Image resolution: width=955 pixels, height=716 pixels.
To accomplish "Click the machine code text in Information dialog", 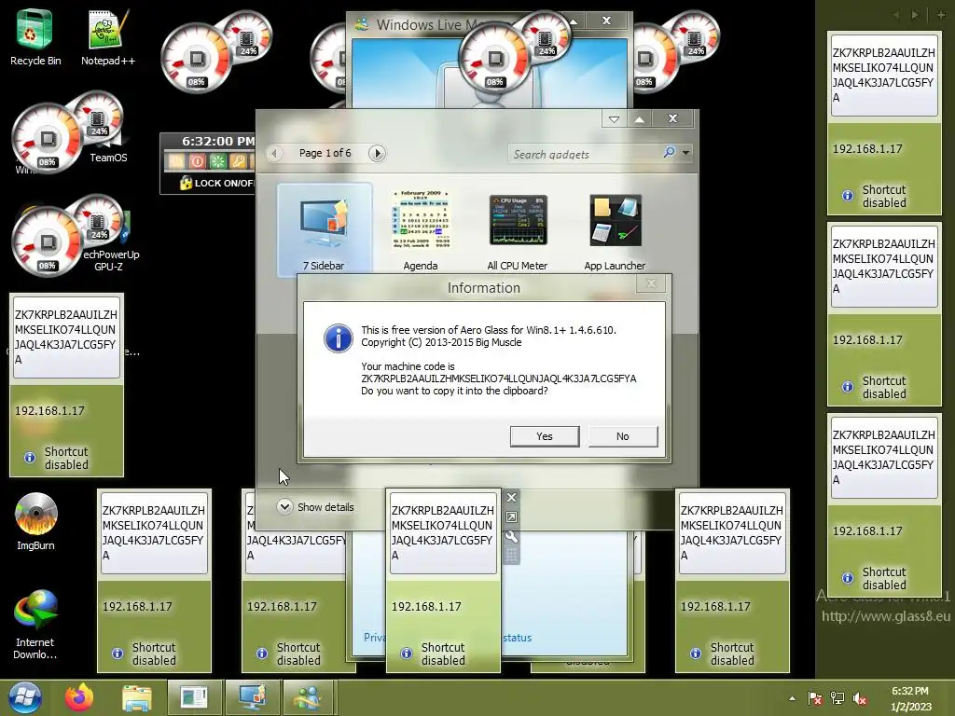I will tap(498, 379).
